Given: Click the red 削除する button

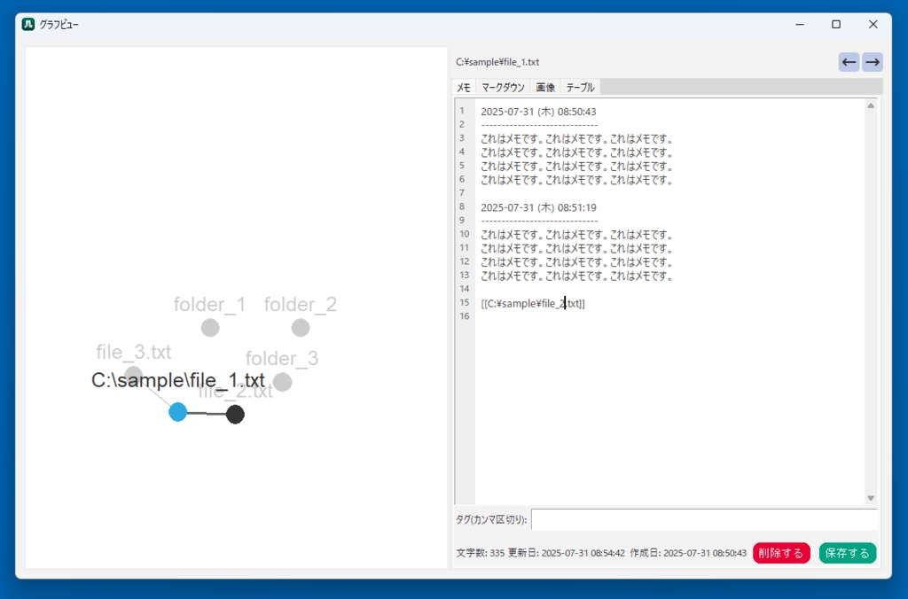Looking at the screenshot, I should coord(781,553).
